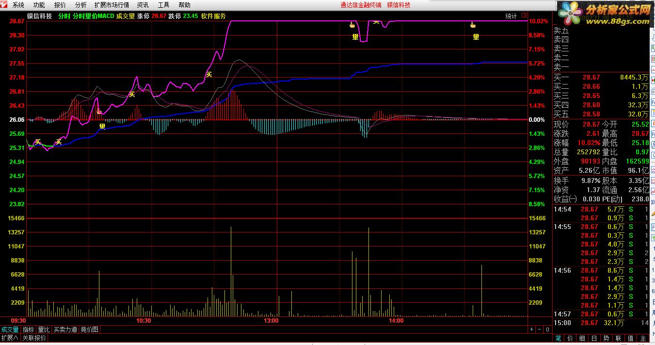Click the 里 marker near the 10:10 blue line

(x=102, y=126)
